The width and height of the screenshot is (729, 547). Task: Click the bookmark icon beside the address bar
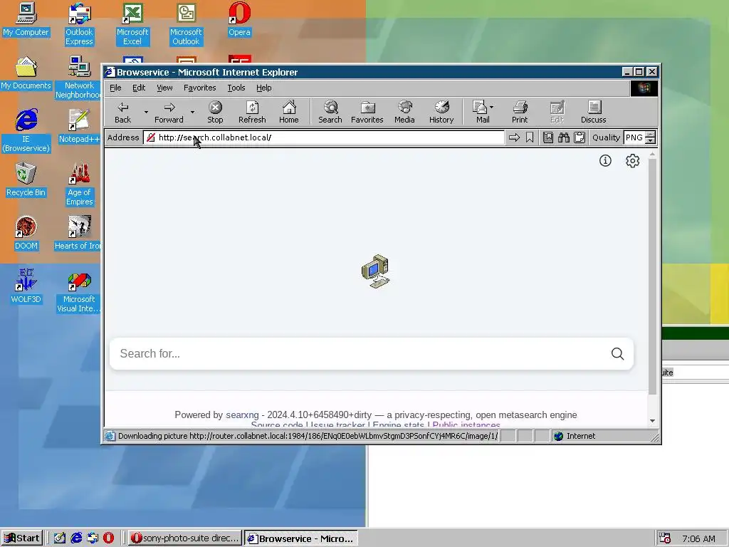tap(530, 137)
